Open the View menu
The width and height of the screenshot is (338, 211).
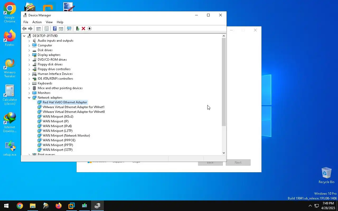pyautogui.click(x=49, y=22)
